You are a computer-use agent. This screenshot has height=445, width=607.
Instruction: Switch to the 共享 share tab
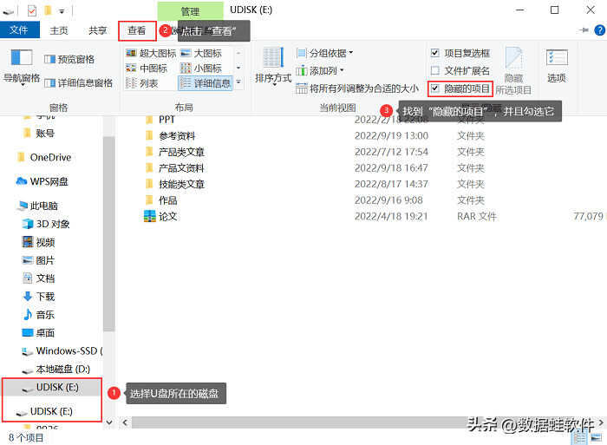(97, 30)
